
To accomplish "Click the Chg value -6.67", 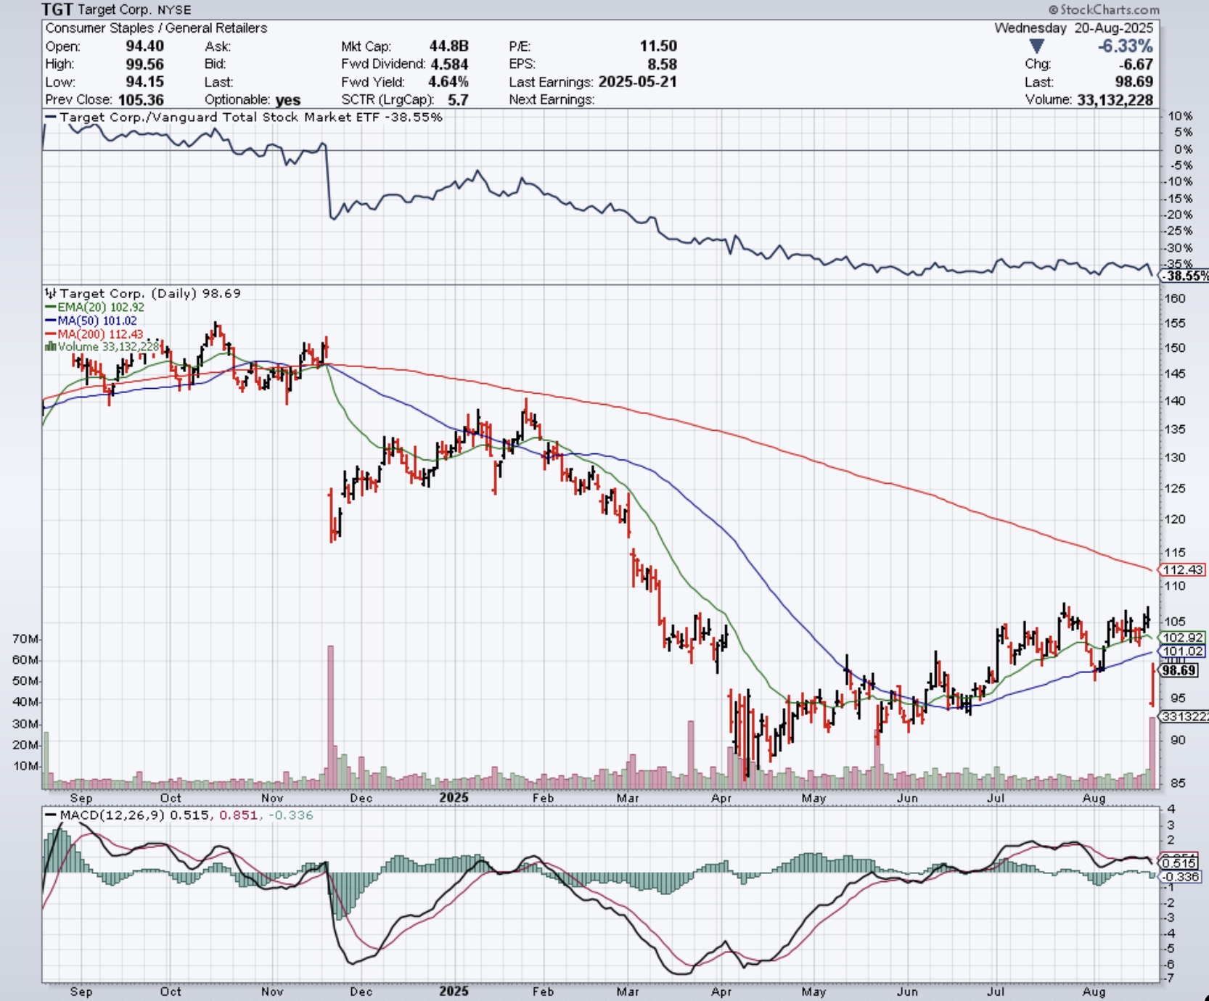I will (x=1136, y=65).
